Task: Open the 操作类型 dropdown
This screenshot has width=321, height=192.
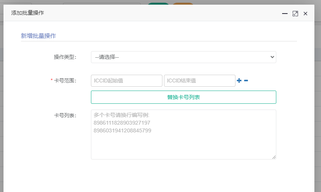Action: pos(183,57)
